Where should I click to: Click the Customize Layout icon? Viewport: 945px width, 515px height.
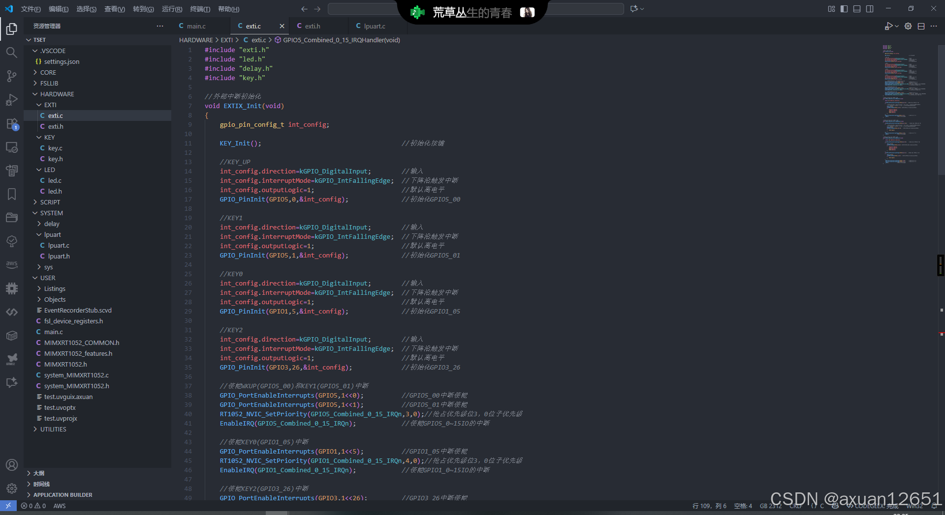831,9
